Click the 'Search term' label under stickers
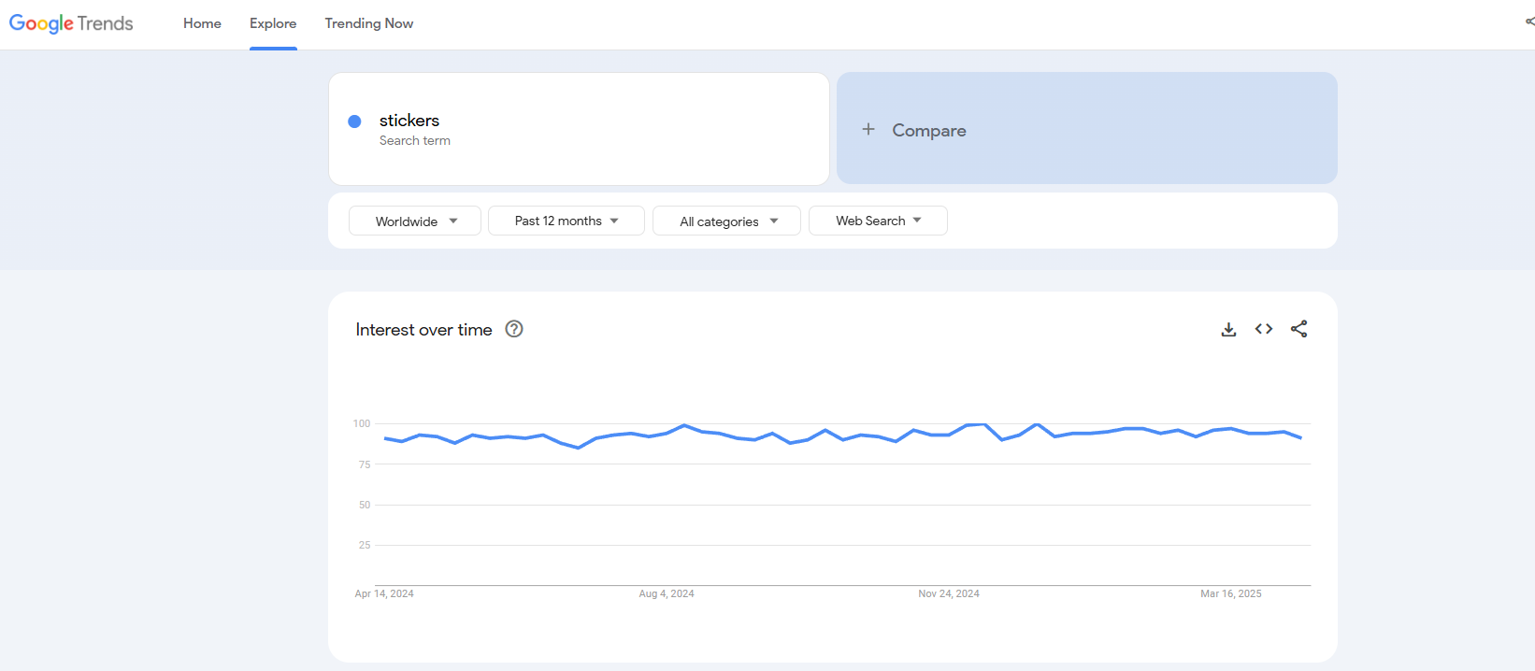The image size is (1535, 671). click(x=415, y=141)
